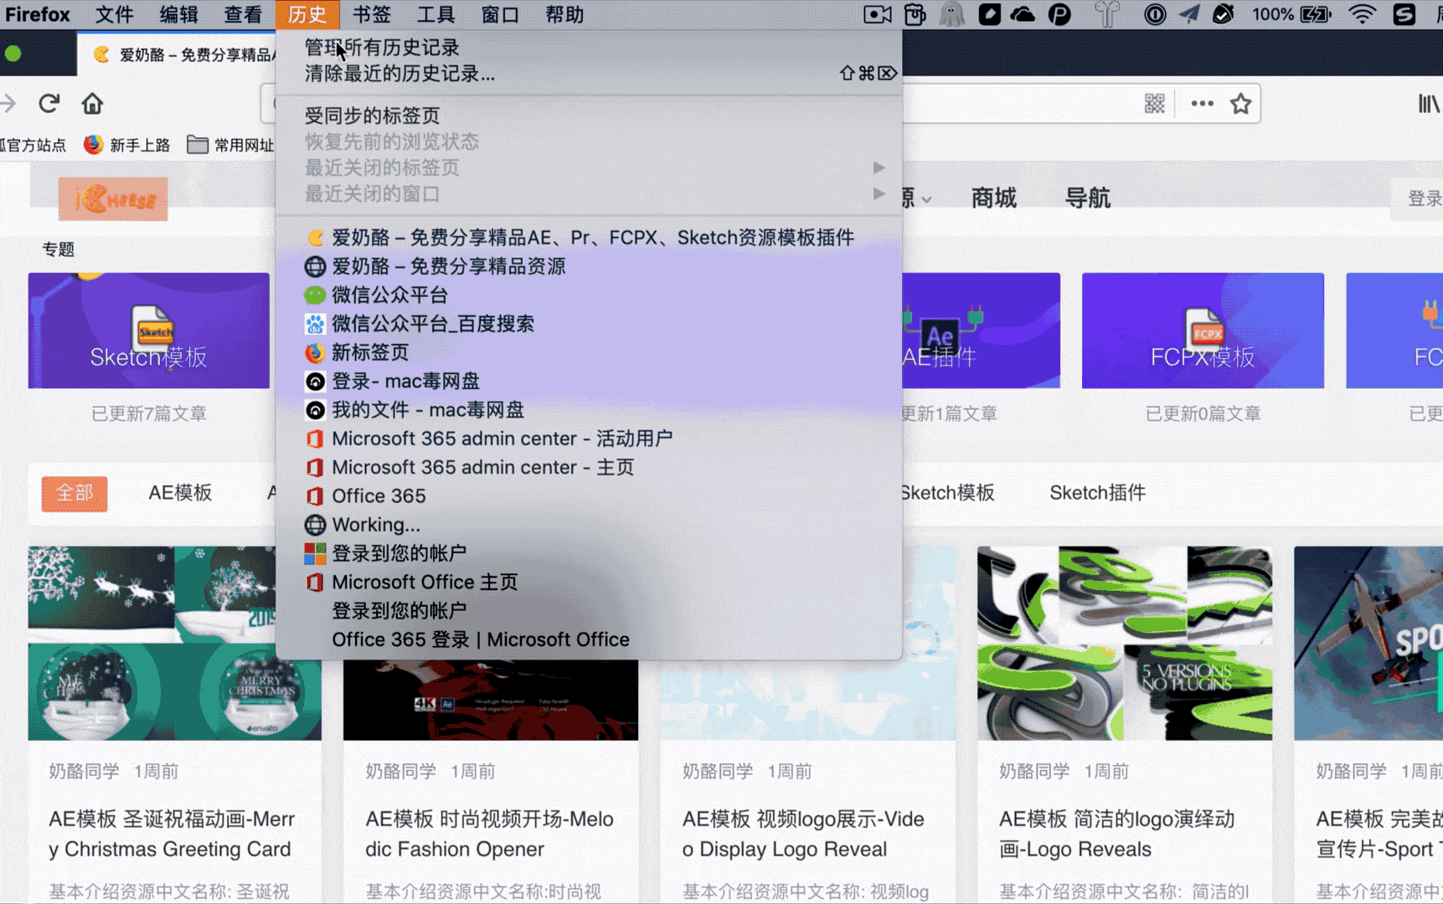Select the Sketch模板 category filter

pyautogui.click(x=948, y=493)
